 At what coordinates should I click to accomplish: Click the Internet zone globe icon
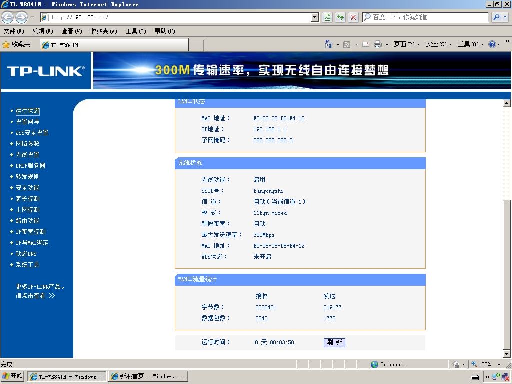point(375,364)
